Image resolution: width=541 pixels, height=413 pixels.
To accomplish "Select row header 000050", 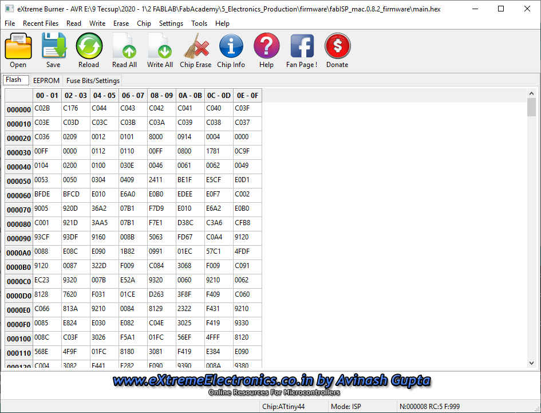I will 19,181.
